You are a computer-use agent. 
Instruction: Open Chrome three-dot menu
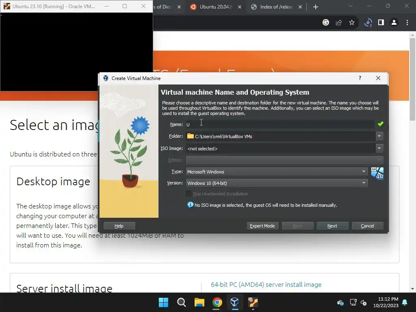point(407,23)
